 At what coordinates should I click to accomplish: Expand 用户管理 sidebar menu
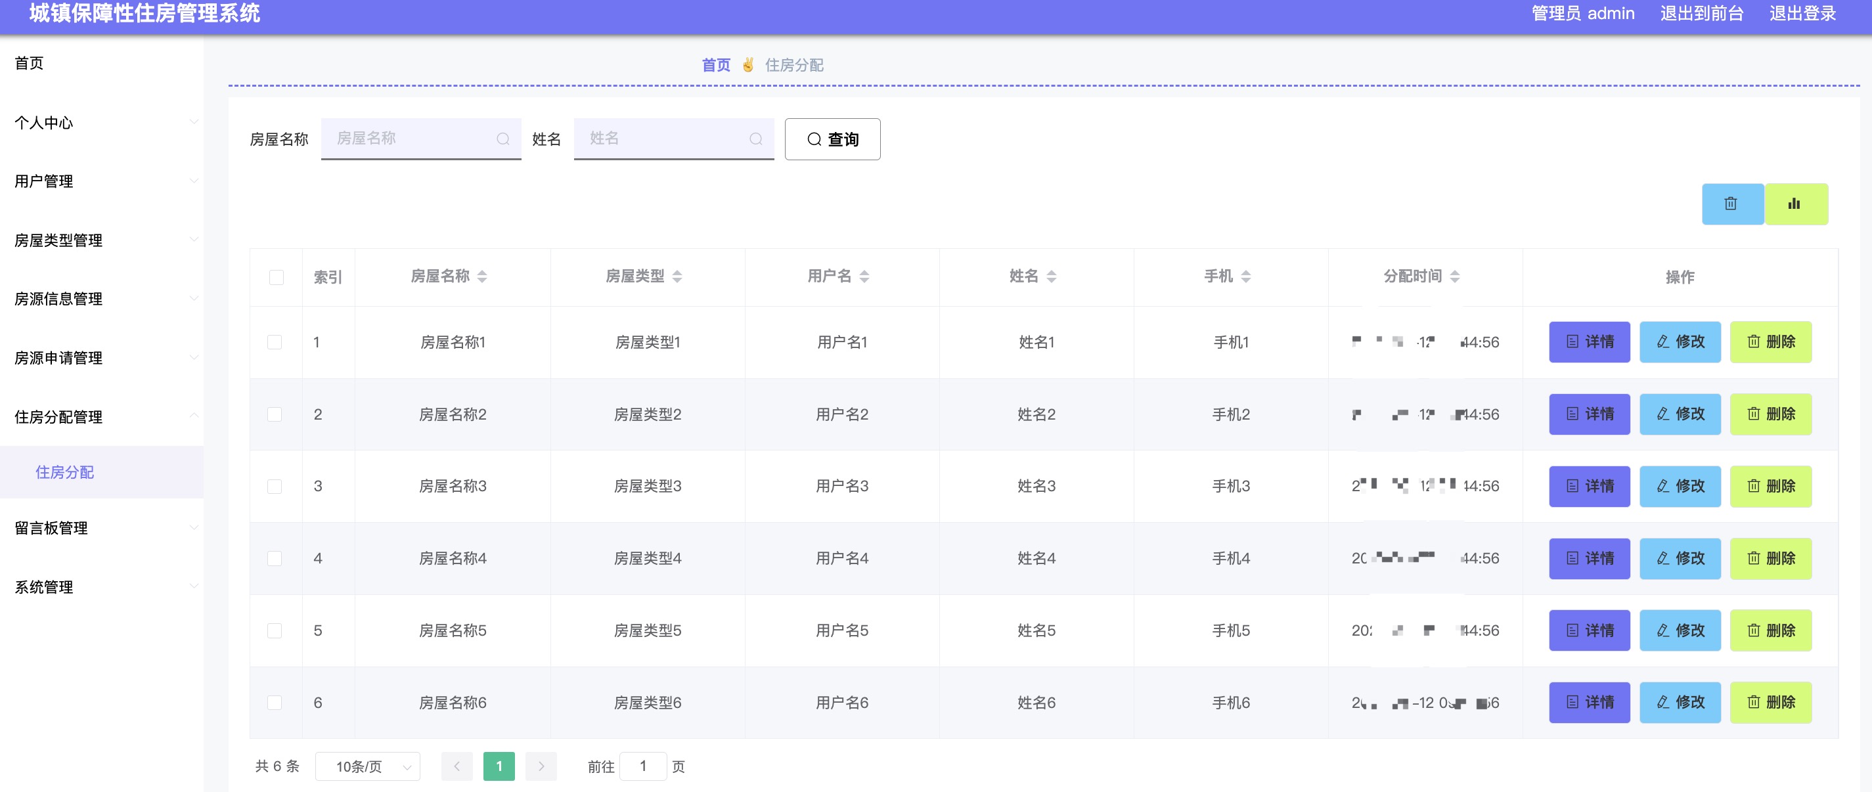tap(102, 181)
